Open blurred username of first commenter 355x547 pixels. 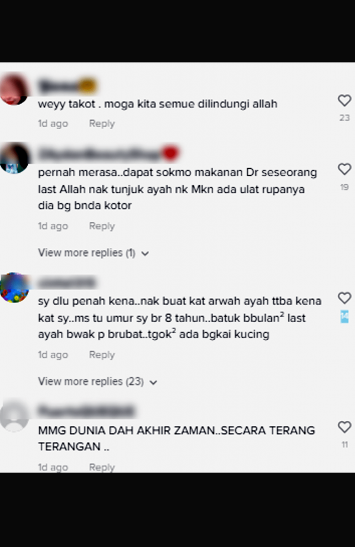[x=67, y=86]
